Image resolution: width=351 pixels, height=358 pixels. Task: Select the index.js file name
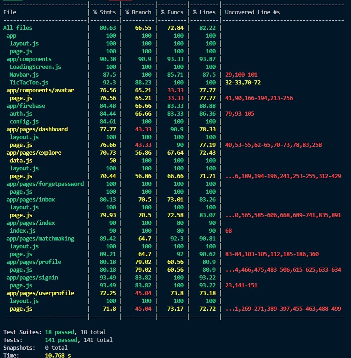(x=23, y=230)
